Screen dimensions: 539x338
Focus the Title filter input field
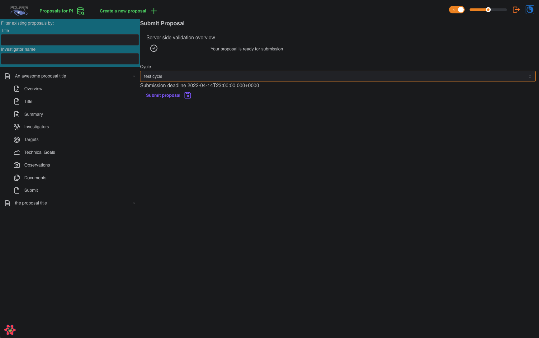pyautogui.click(x=70, y=40)
